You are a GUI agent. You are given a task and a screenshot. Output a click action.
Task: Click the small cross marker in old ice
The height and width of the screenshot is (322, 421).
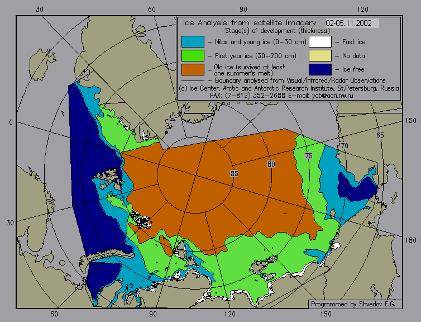click(x=285, y=214)
